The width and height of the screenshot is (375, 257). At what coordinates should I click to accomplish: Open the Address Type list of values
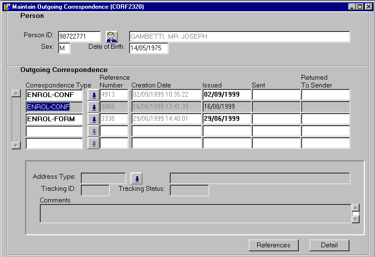coord(137,179)
